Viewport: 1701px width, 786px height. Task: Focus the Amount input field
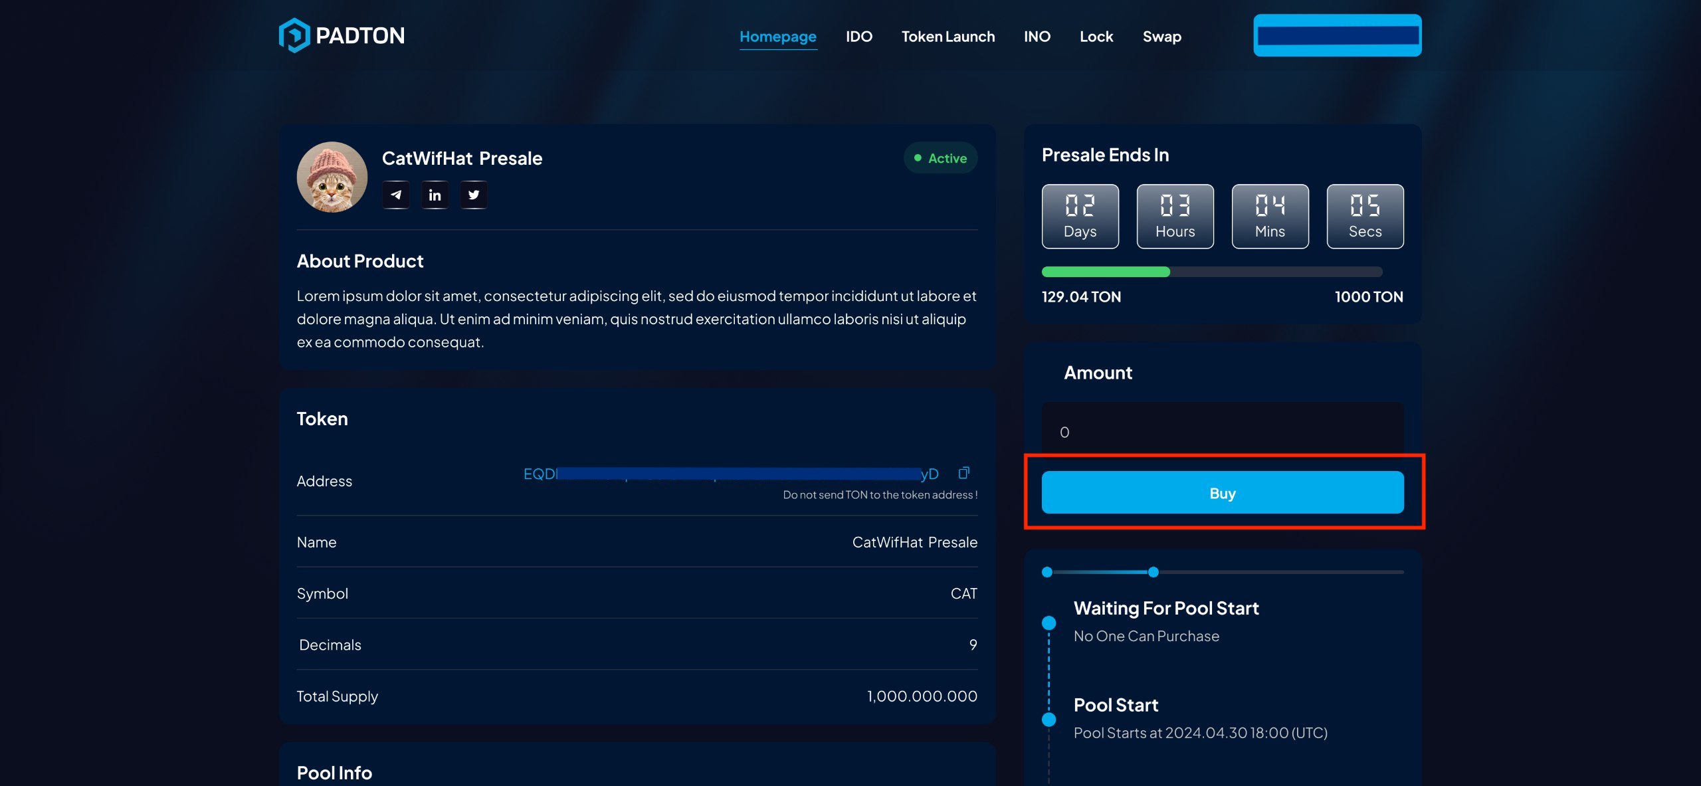click(1222, 432)
